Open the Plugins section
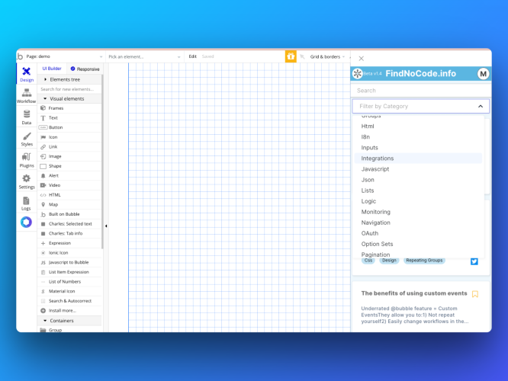The width and height of the screenshot is (508, 381). tap(27, 161)
